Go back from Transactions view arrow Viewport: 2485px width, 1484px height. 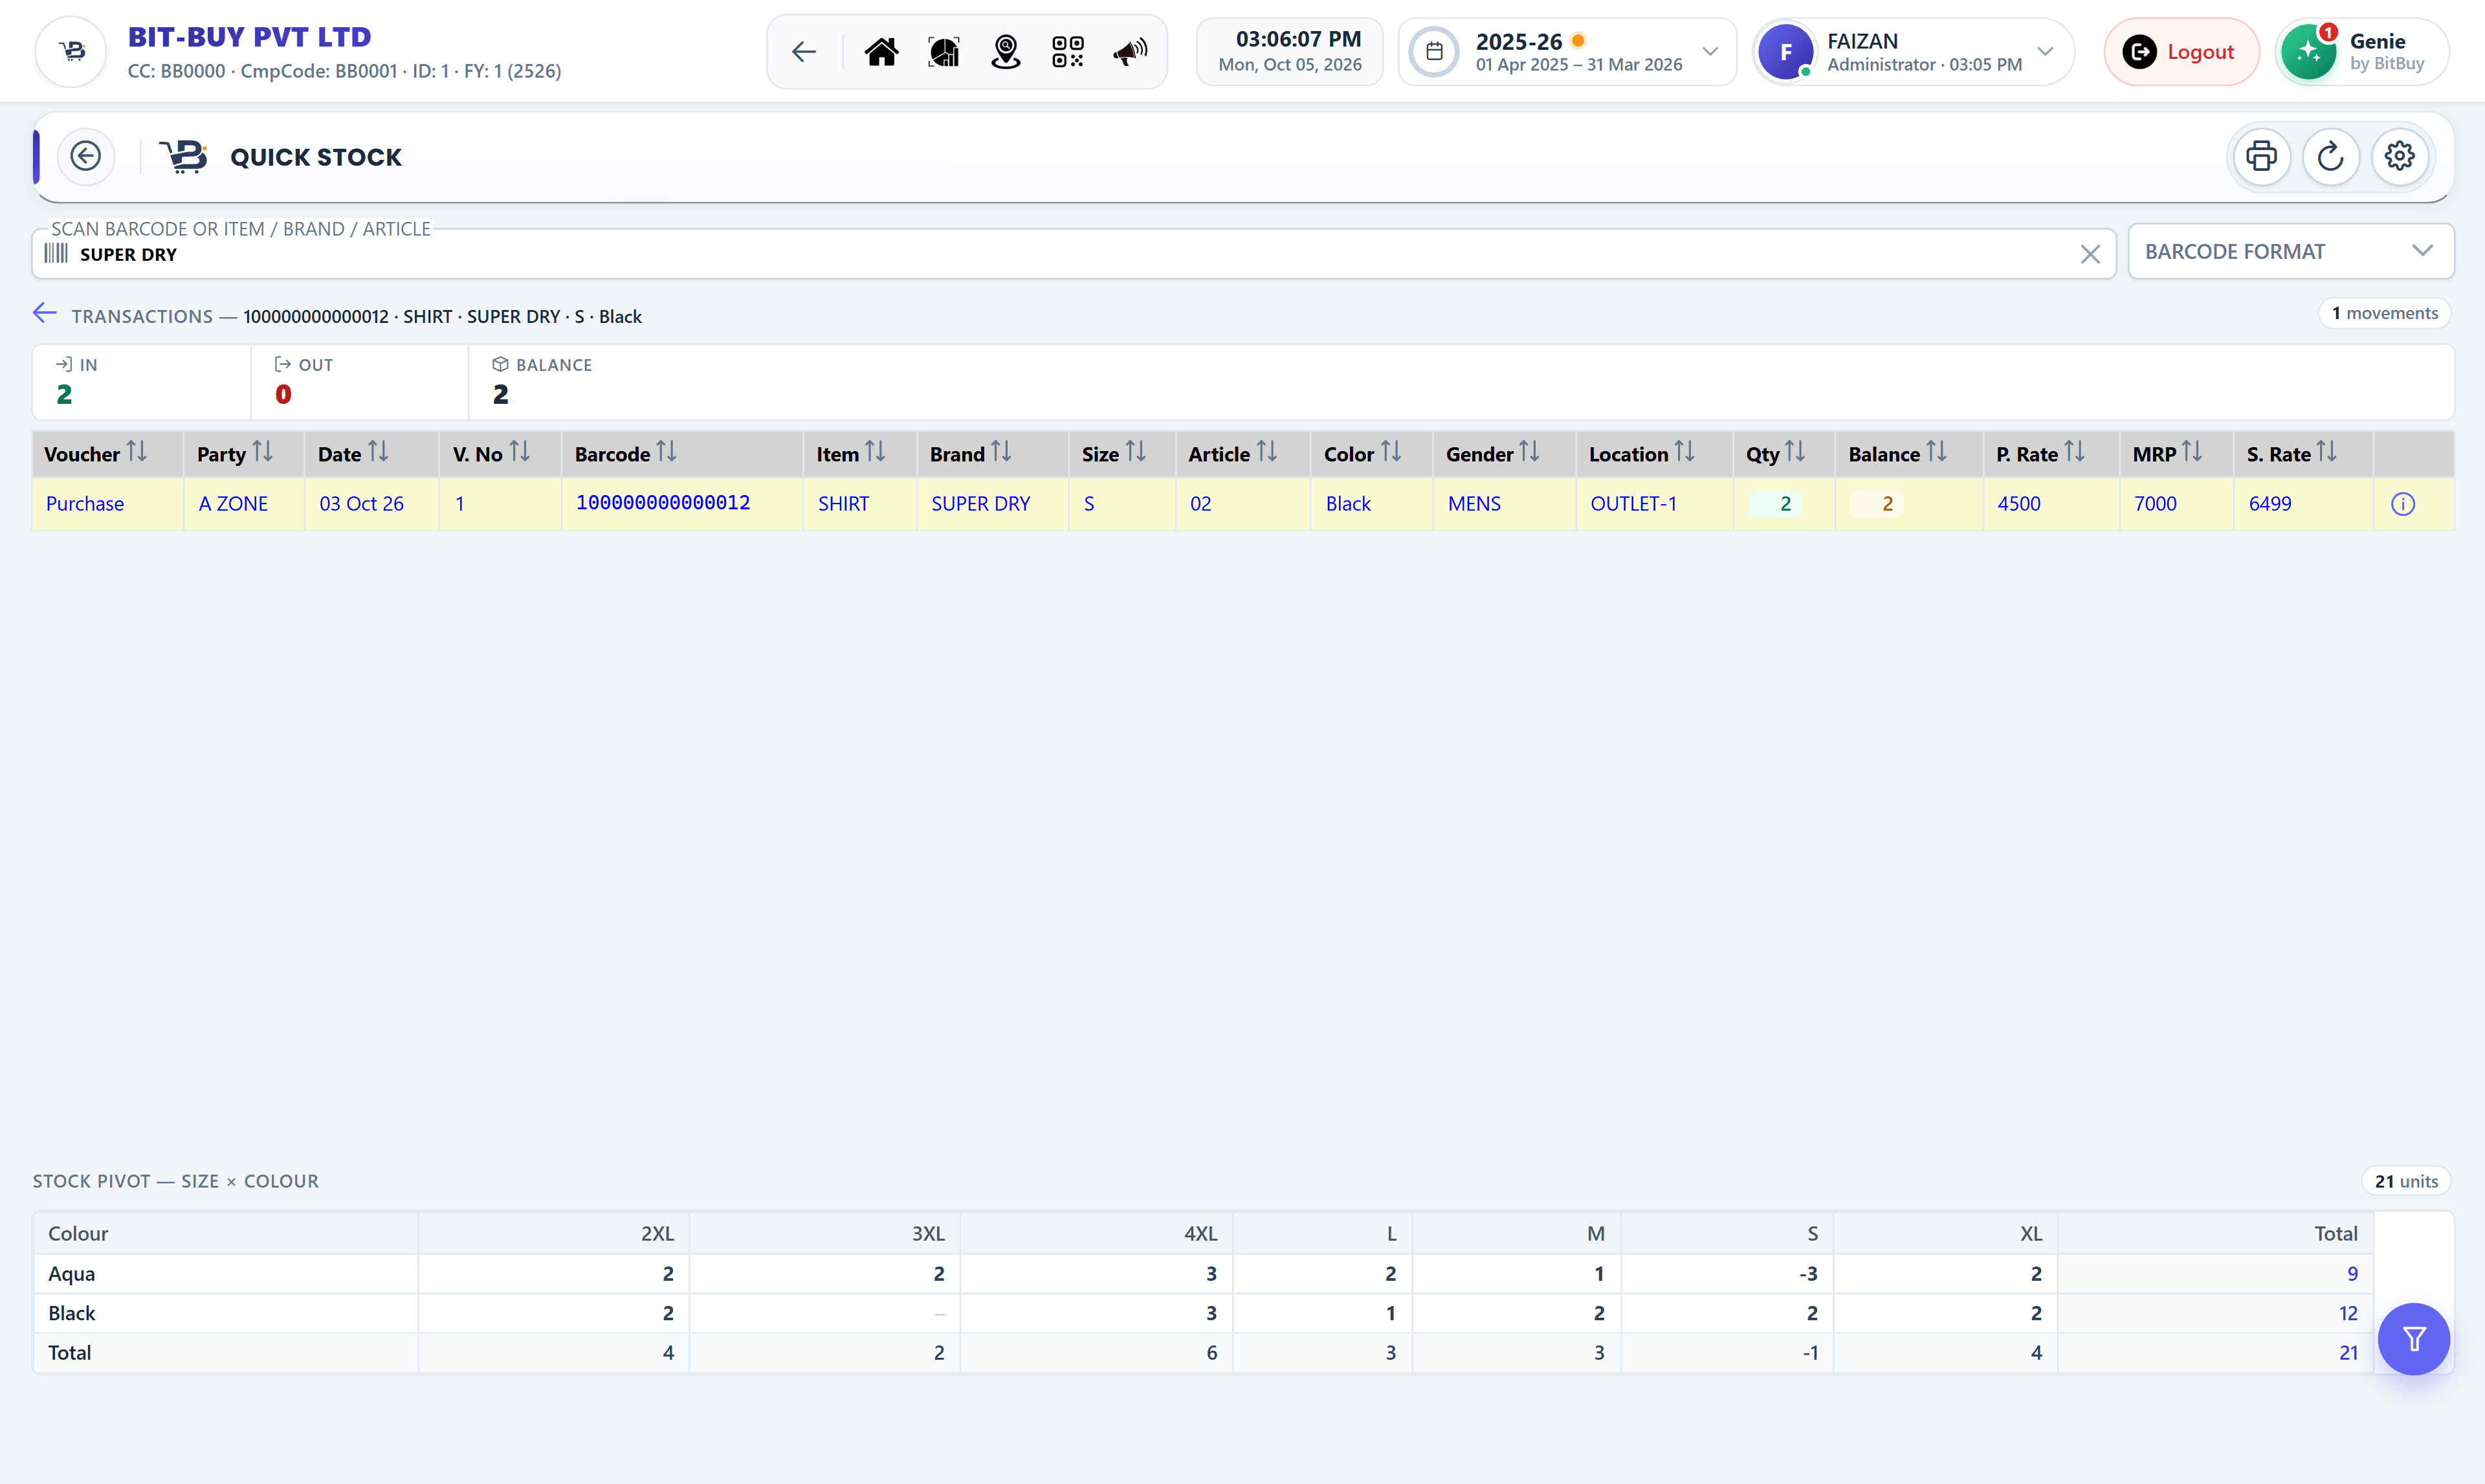click(44, 314)
